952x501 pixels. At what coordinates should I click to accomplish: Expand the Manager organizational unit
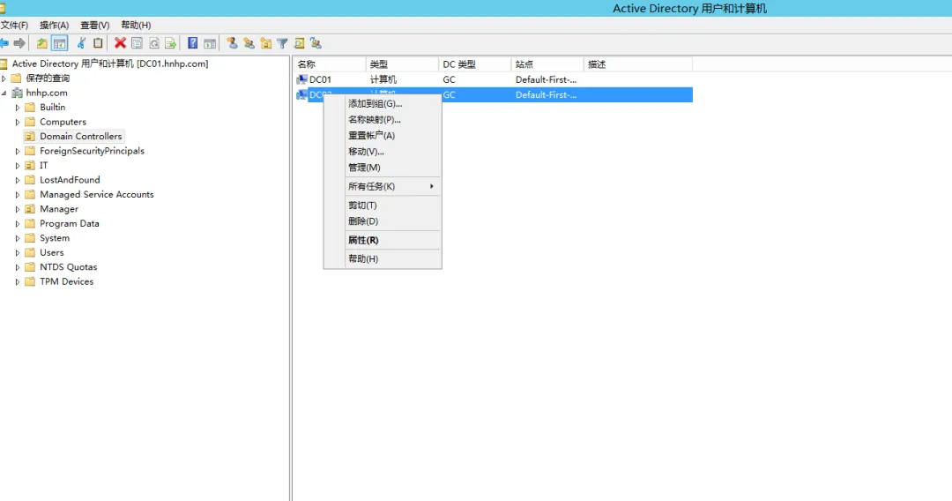point(18,210)
